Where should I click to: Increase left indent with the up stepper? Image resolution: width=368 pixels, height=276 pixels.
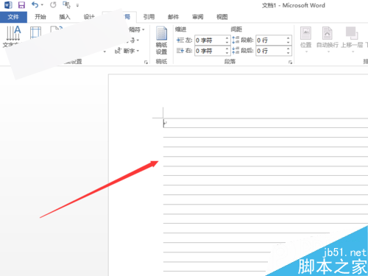(227, 38)
